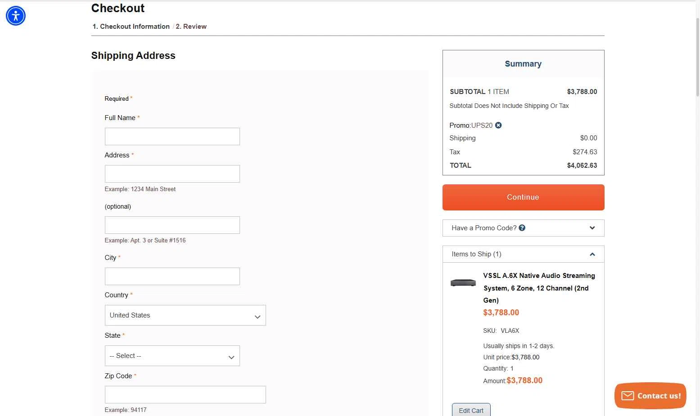Click the 'Quantity: 1' text
The width and height of the screenshot is (700, 416).
pyautogui.click(x=498, y=368)
